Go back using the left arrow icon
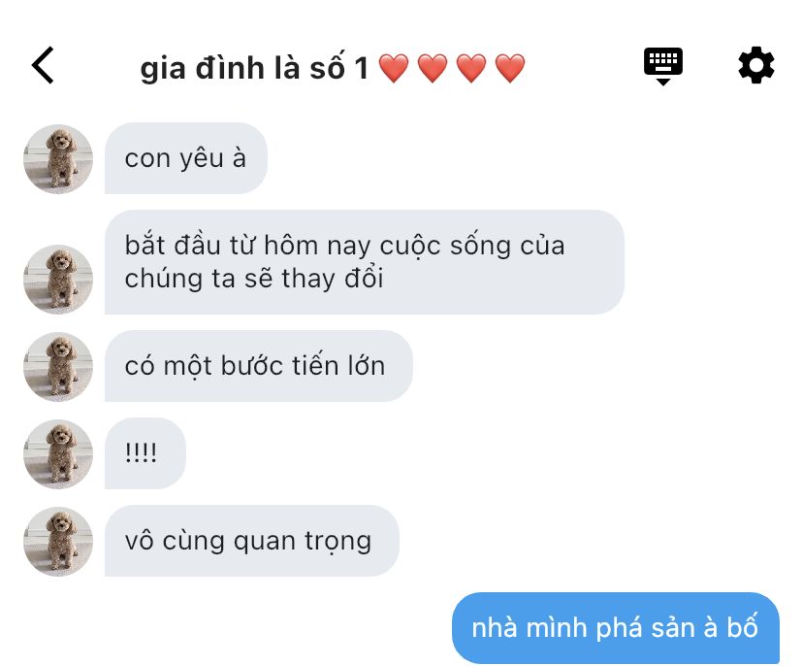 43,65
